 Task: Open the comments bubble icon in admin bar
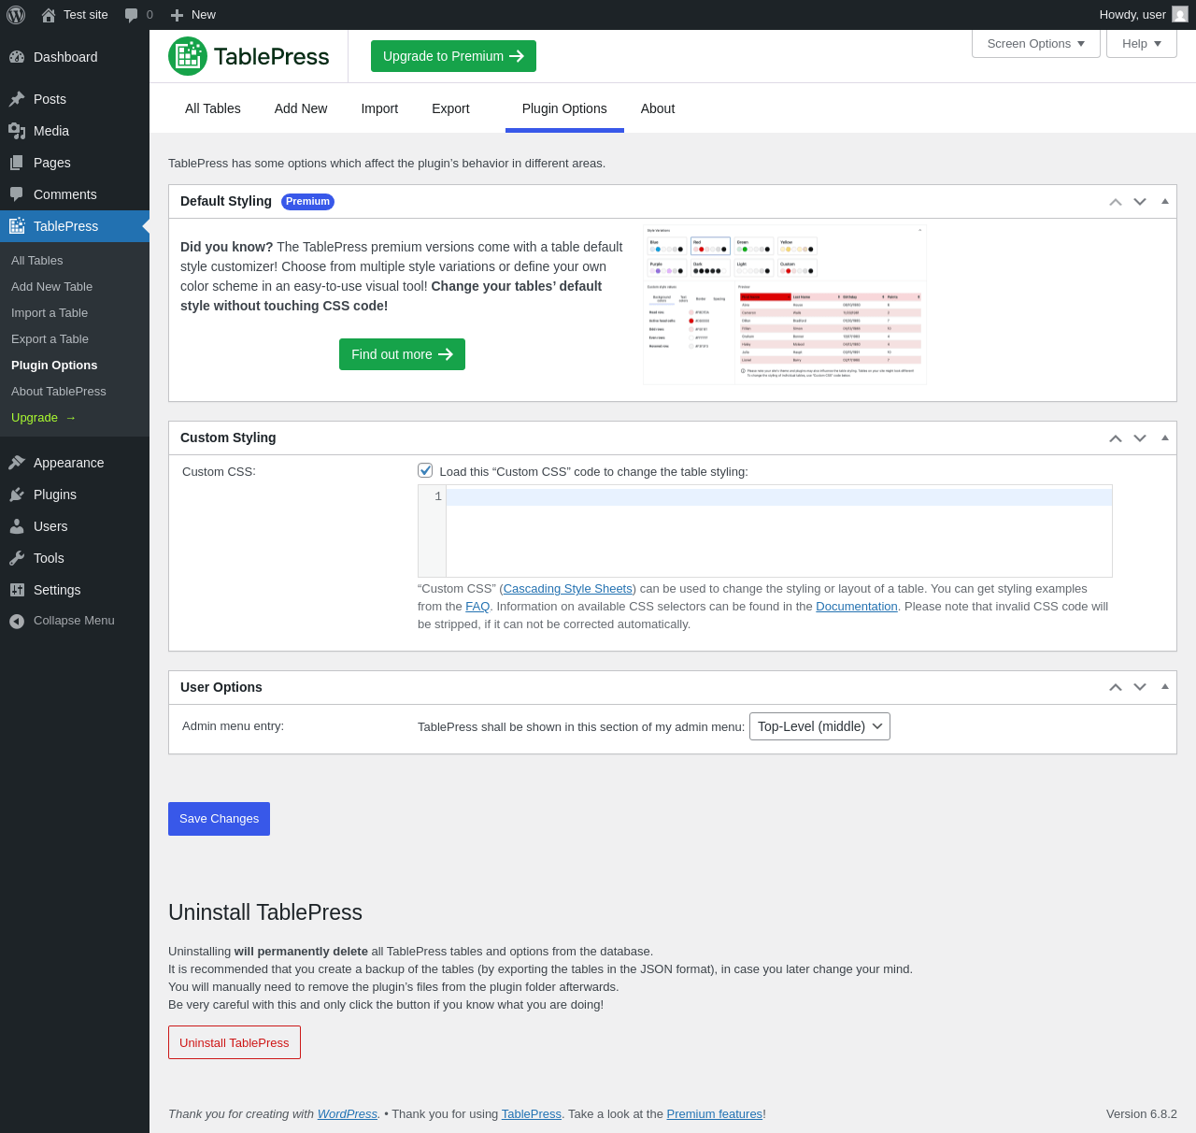click(x=132, y=15)
